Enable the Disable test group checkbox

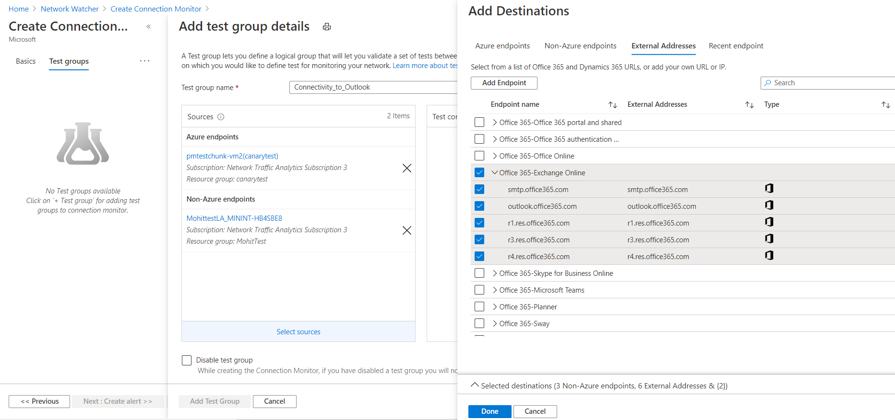187,360
